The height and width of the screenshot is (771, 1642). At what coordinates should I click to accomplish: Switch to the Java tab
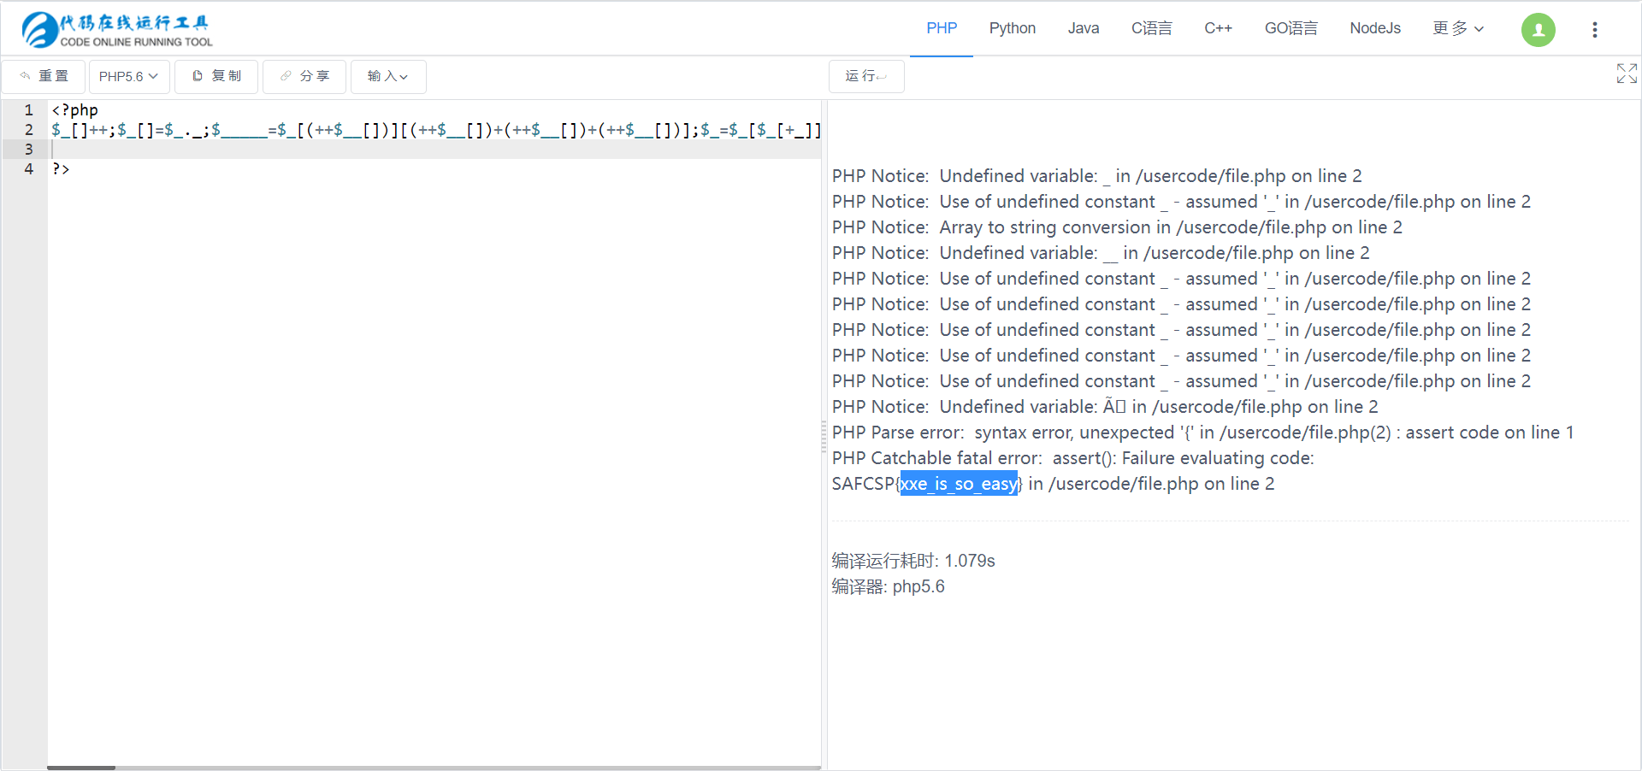point(1083,28)
